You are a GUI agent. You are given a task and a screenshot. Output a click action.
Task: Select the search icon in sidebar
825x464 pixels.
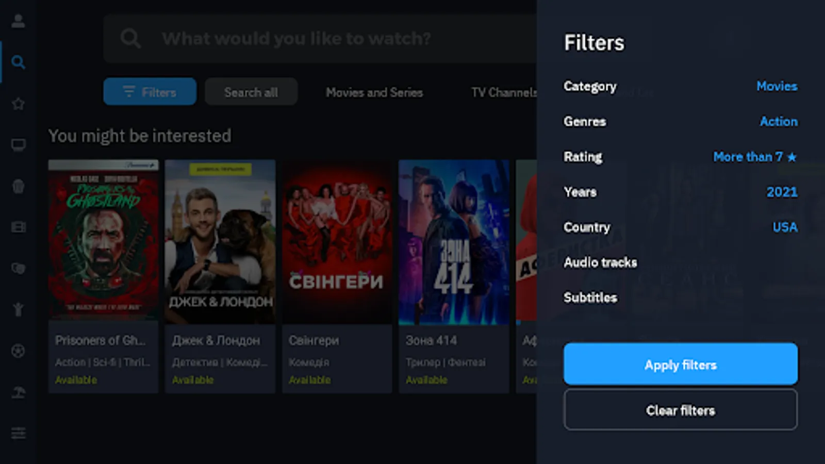tap(18, 62)
